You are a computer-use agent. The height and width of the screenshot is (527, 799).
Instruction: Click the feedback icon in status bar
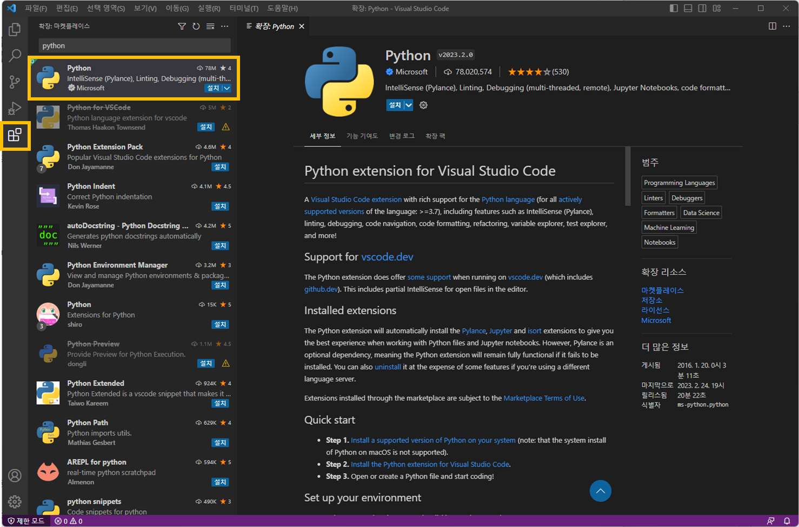770,521
